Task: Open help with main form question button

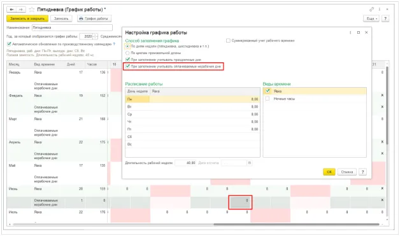Action: coord(385,18)
